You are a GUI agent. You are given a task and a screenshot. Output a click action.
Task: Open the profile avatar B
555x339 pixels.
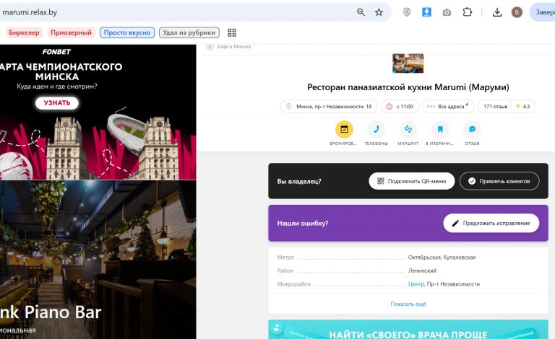click(x=517, y=12)
